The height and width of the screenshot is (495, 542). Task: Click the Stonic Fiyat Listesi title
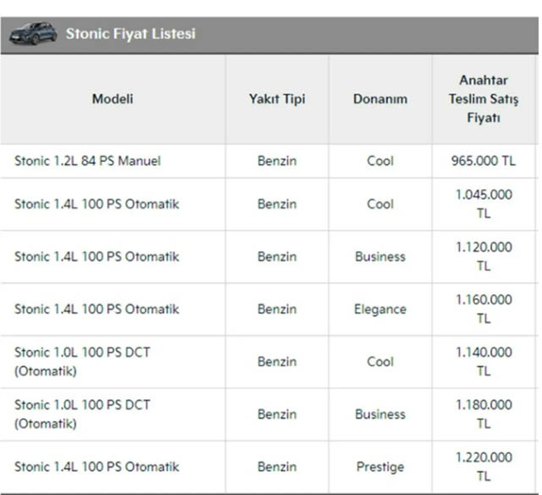[x=130, y=34]
